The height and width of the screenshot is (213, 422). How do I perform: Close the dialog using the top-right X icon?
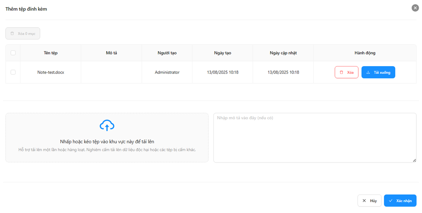[415, 8]
